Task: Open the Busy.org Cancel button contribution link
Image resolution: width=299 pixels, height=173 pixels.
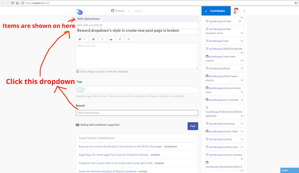Action: (120, 146)
